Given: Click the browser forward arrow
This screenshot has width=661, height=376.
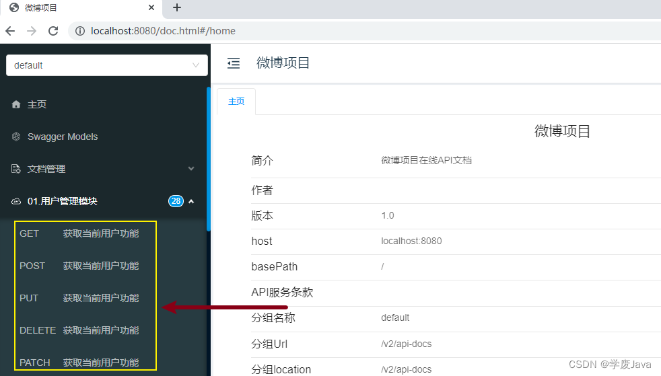Looking at the screenshot, I should point(32,31).
